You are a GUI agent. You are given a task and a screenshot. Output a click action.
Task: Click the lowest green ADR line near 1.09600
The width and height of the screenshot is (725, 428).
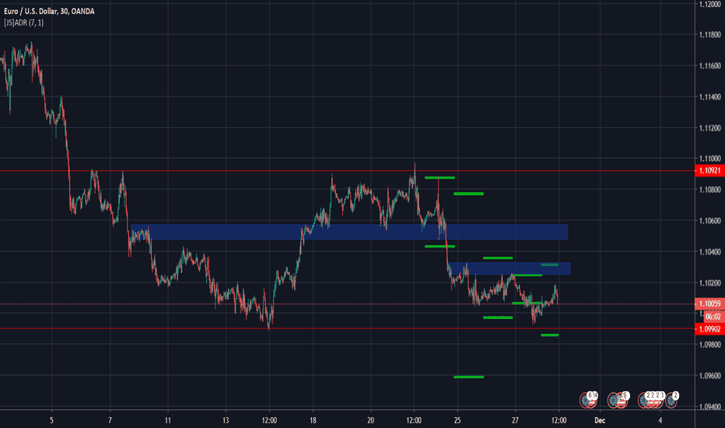click(468, 377)
